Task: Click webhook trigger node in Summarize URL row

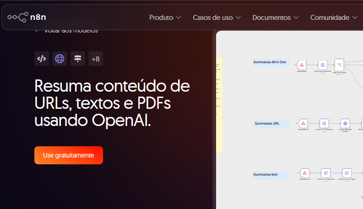Action: point(303,123)
